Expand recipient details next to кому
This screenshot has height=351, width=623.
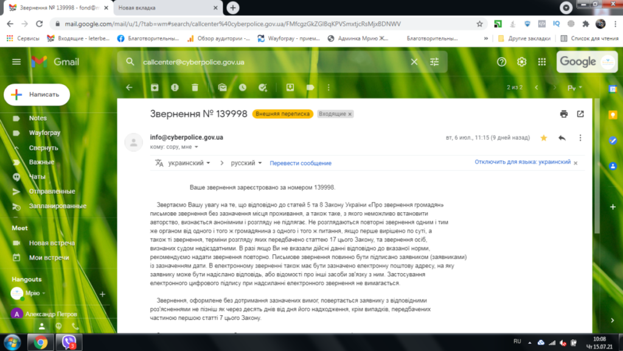coord(196,147)
